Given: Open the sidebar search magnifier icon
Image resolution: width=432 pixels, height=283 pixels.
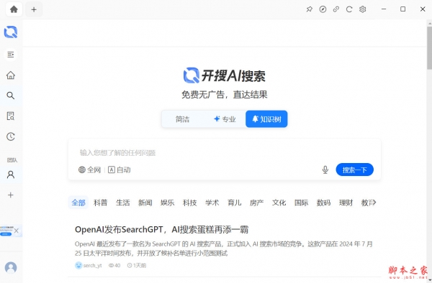Looking at the screenshot, I should (x=11, y=96).
